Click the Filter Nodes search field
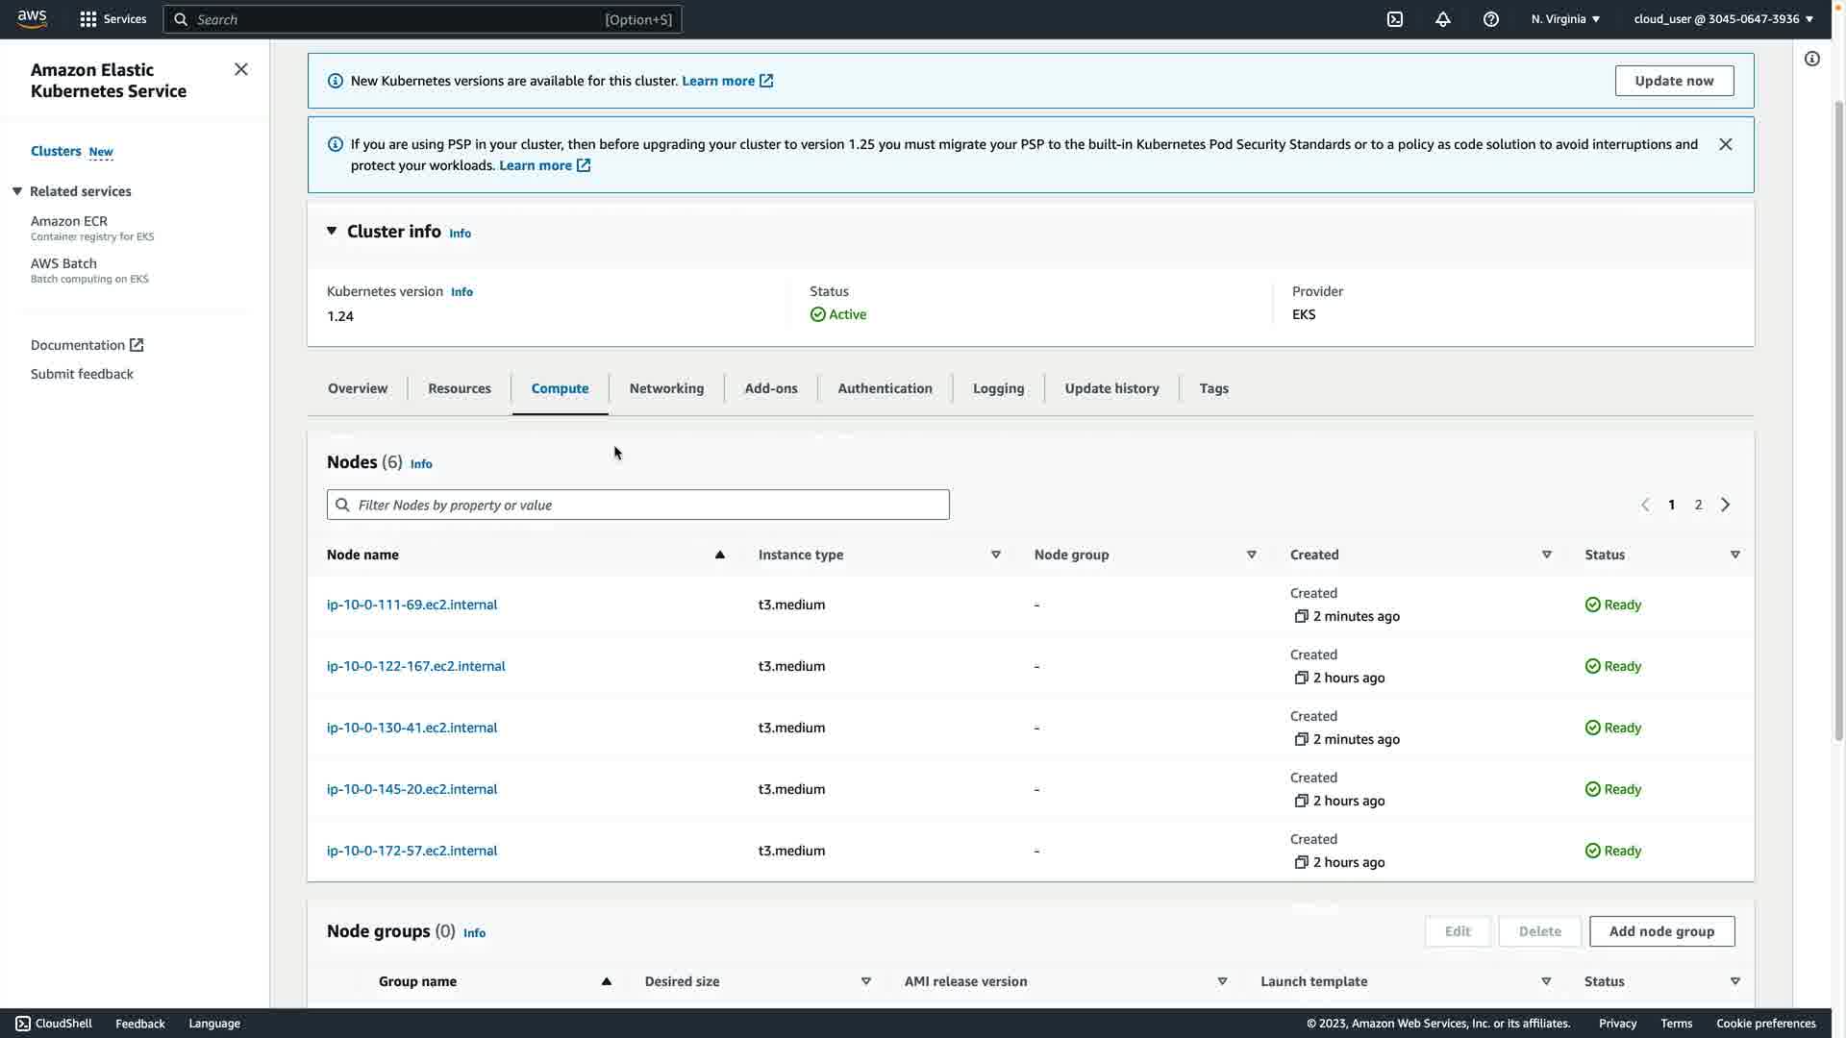Viewport: 1846px width, 1038px height. (x=637, y=505)
